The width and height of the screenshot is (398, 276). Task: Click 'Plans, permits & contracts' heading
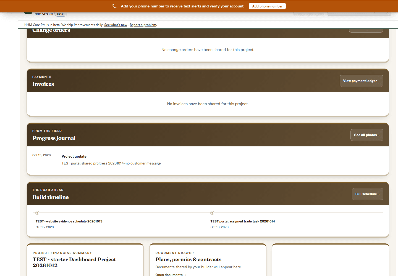pyautogui.click(x=188, y=259)
